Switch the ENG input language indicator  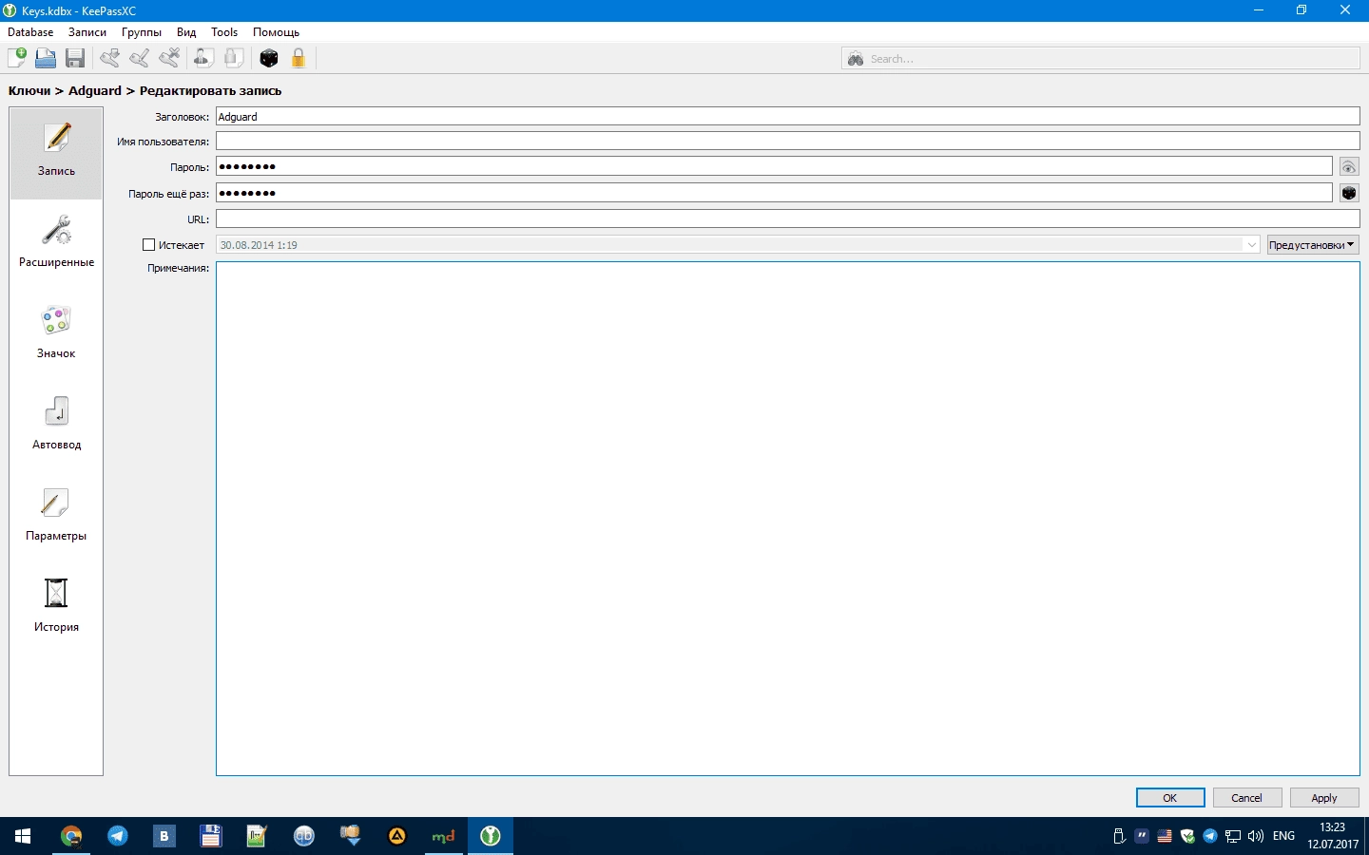click(1283, 836)
